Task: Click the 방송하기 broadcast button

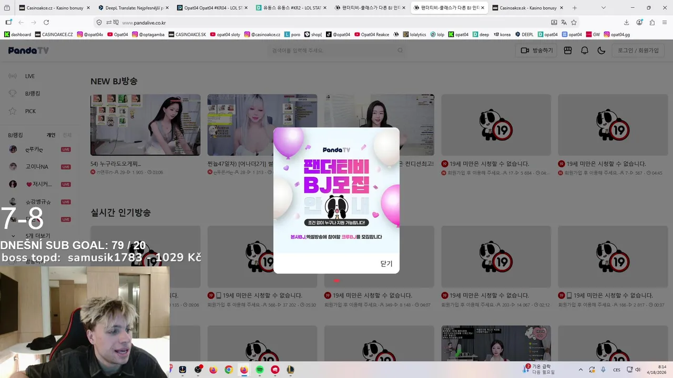Action: tap(536, 50)
